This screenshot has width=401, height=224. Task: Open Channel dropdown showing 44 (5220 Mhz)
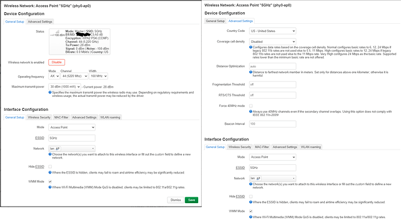[x=74, y=76]
